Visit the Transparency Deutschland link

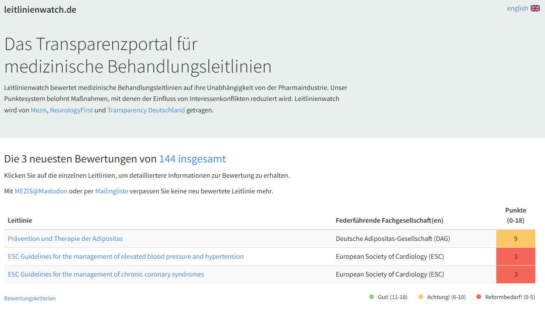tap(146, 110)
